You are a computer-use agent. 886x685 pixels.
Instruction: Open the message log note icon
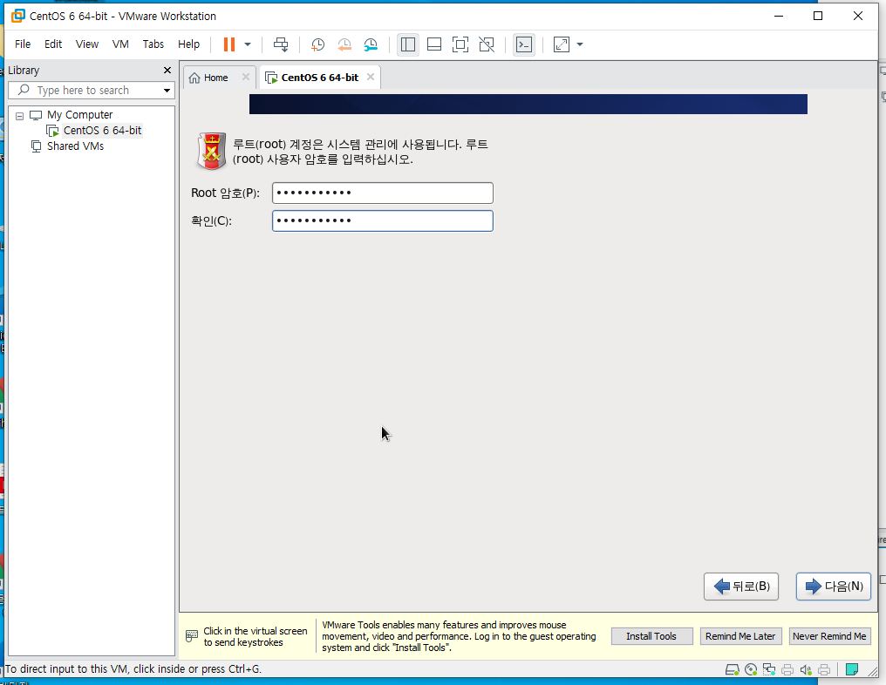coord(852,670)
